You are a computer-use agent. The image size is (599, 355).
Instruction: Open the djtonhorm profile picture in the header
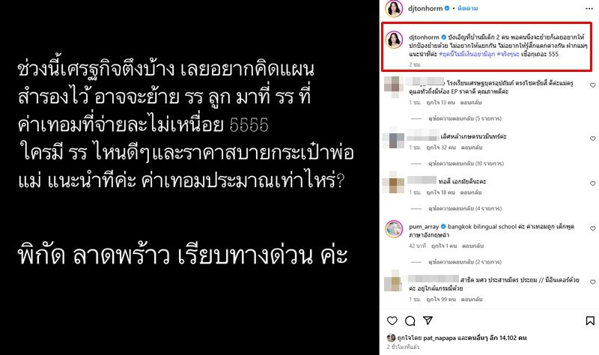(x=394, y=8)
